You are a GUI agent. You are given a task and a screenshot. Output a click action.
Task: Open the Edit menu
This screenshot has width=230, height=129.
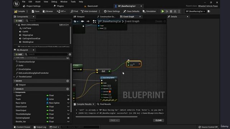click(x=30, y=2)
